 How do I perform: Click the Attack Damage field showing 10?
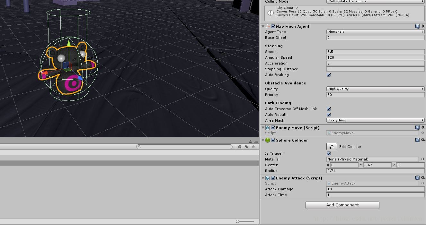pos(376,189)
